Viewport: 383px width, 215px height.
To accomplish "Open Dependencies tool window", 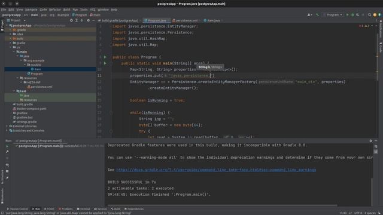I will 134,209.
